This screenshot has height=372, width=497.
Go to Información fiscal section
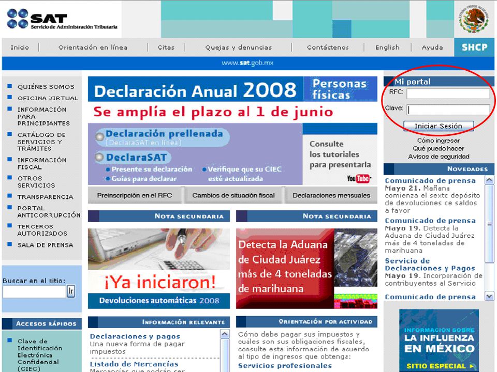pyautogui.click(x=41, y=164)
